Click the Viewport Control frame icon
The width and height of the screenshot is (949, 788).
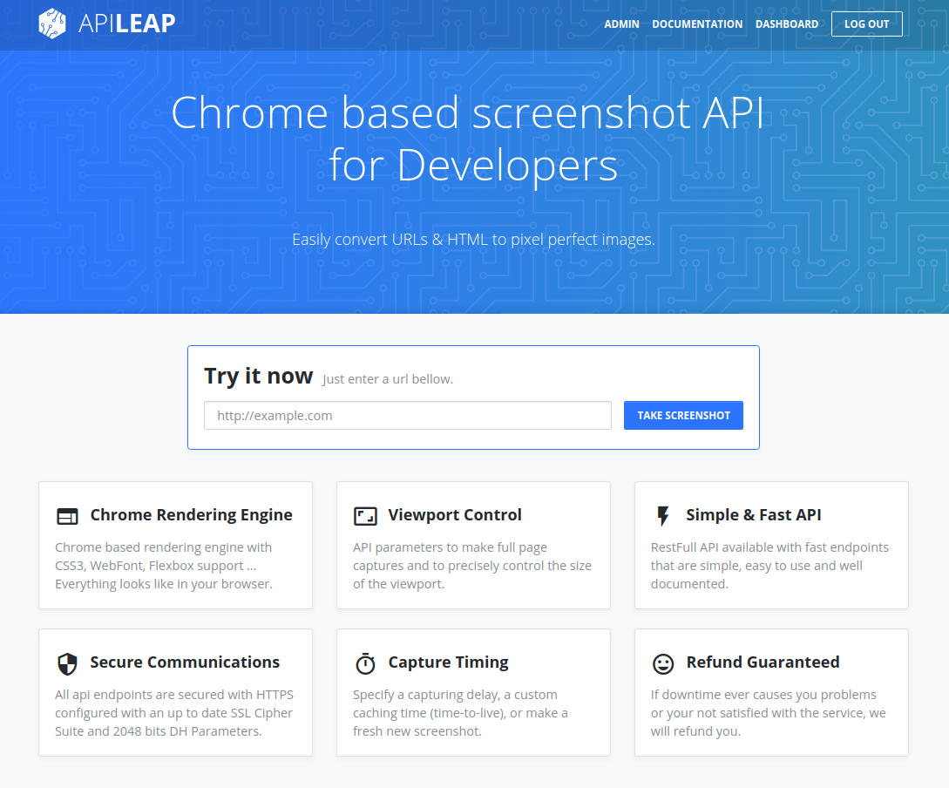pos(365,515)
